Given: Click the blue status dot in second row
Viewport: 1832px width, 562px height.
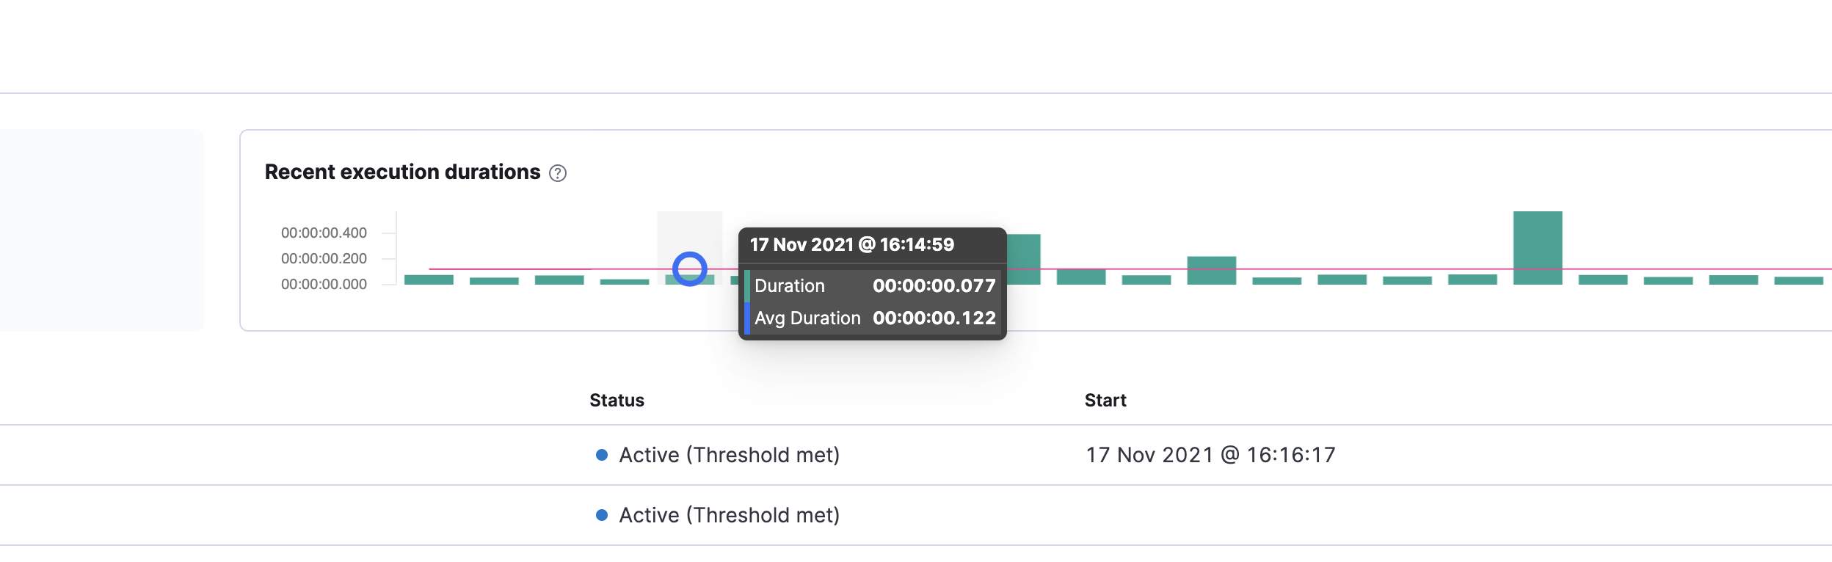Looking at the screenshot, I should pos(602,515).
